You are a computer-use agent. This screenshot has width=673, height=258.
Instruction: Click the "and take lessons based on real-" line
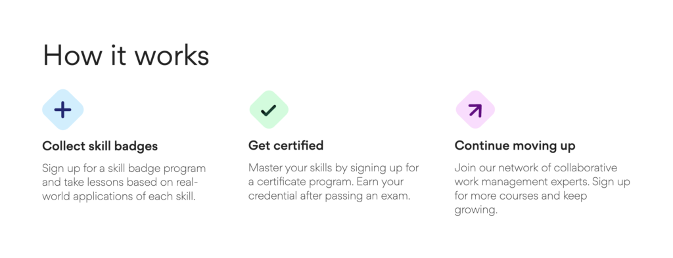coord(120,182)
